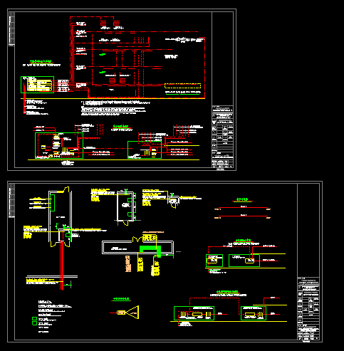This screenshot has width=344, height=351.
Task: Pick the yellow dashed rectangle in red schematic
Action: [182, 86]
